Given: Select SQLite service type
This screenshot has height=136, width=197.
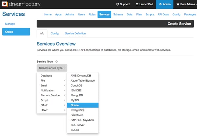Looking at the screenshot, I should (x=83, y=130).
